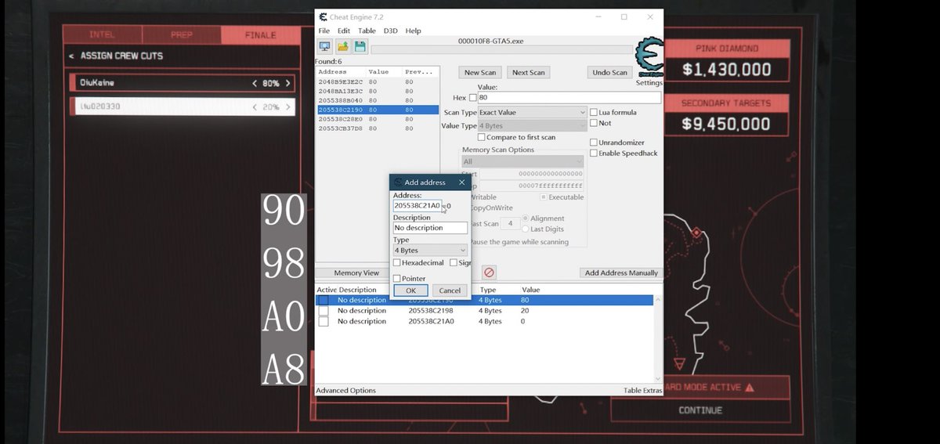This screenshot has width=940, height=444.
Task: Click the scan Value input field
Action: click(x=569, y=98)
